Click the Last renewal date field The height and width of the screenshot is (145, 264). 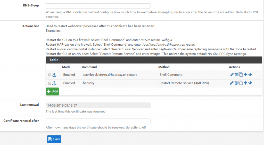(x=98, y=105)
